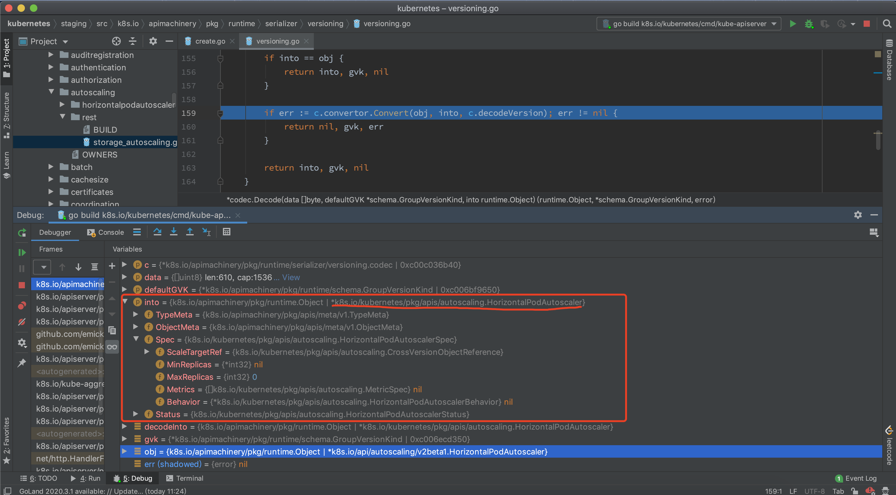This screenshot has width=896, height=495.
Task: Click Step Into debugger icon
Action: click(x=174, y=232)
